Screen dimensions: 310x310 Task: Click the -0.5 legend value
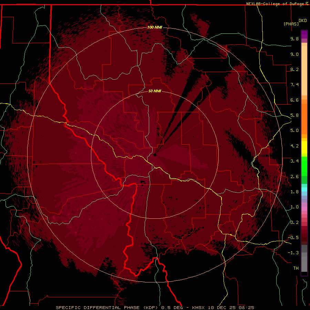293,238
